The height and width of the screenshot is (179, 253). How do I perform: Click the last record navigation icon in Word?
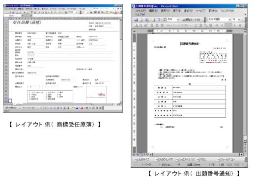tap(240, 26)
